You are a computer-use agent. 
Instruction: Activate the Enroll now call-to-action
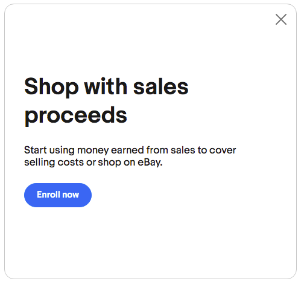(58, 195)
